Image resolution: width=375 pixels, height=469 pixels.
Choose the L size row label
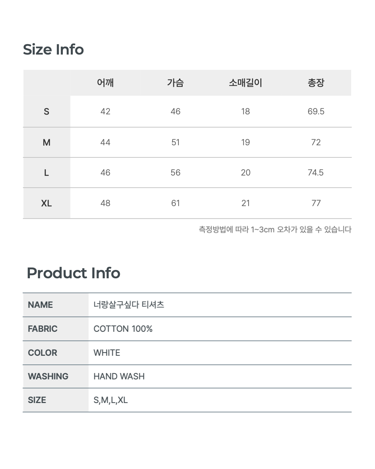click(x=47, y=173)
